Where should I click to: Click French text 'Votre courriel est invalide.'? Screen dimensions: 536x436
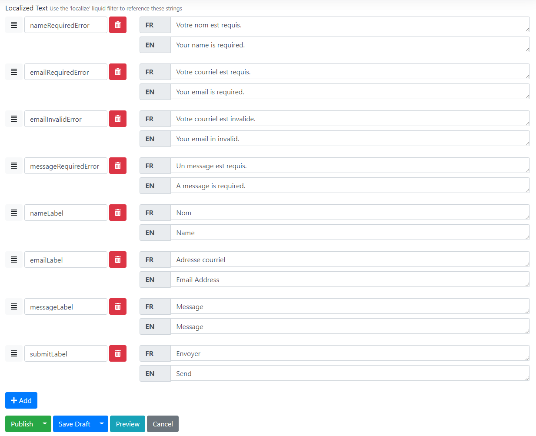click(350, 119)
